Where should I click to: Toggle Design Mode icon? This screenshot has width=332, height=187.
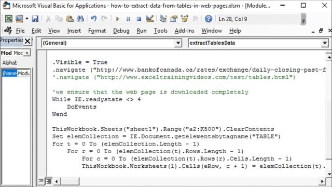[150, 19]
